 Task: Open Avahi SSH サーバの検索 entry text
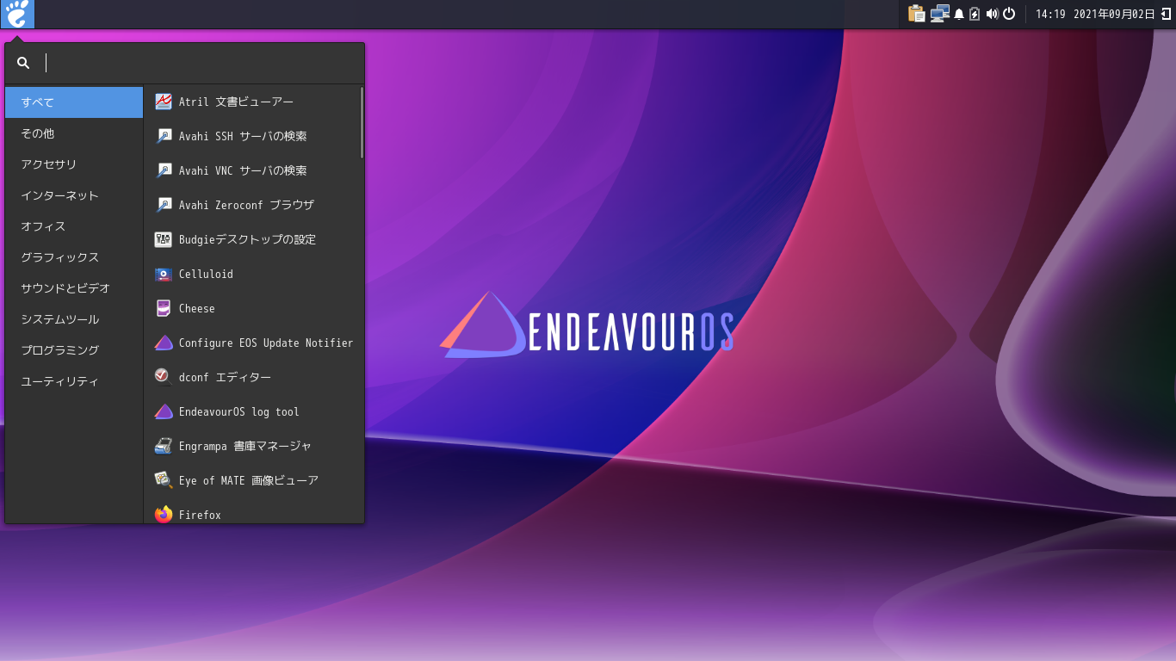[x=243, y=136]
